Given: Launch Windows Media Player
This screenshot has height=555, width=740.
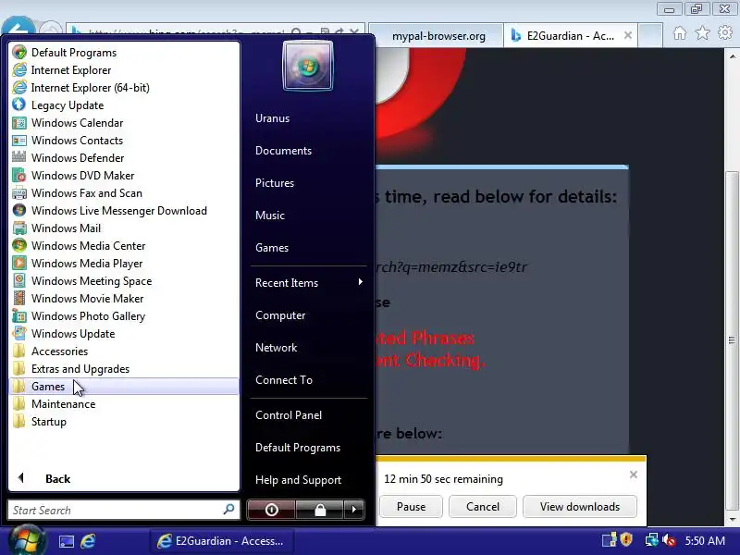Looking at the screenshot, I should [x=124, y=264].
